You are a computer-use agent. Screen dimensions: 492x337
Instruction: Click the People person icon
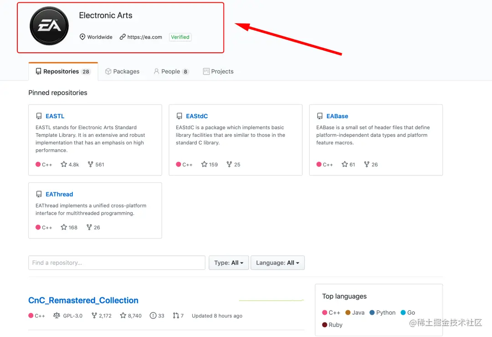tap(156, 71)
